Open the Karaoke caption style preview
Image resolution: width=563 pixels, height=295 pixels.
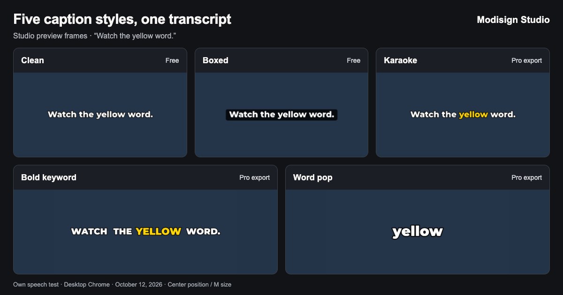(x=463, y=115)
